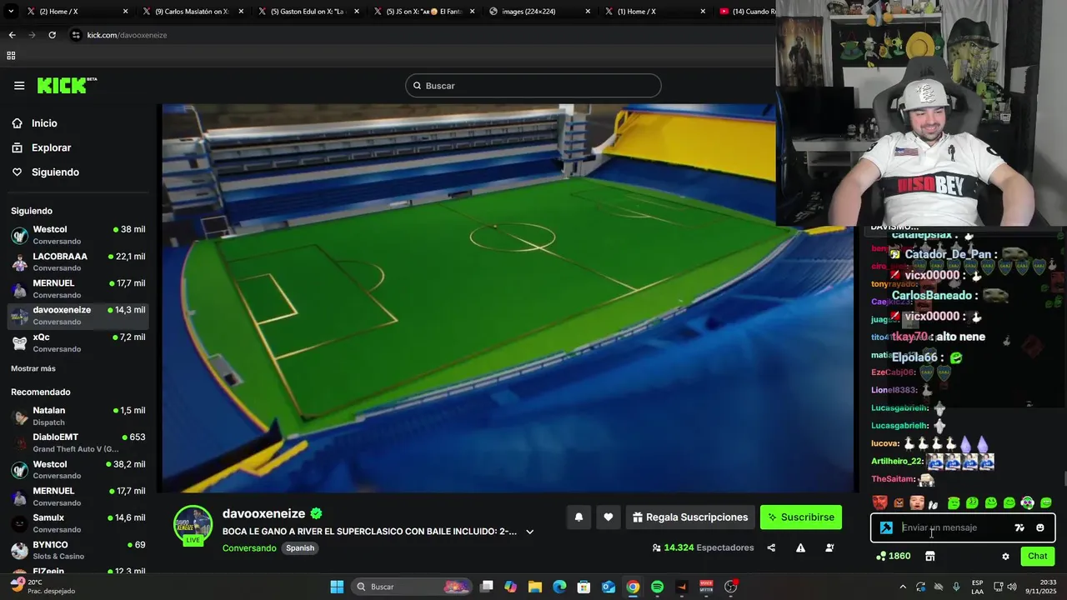Click the heart follow button
The image size is (1067, 600).
609,517
